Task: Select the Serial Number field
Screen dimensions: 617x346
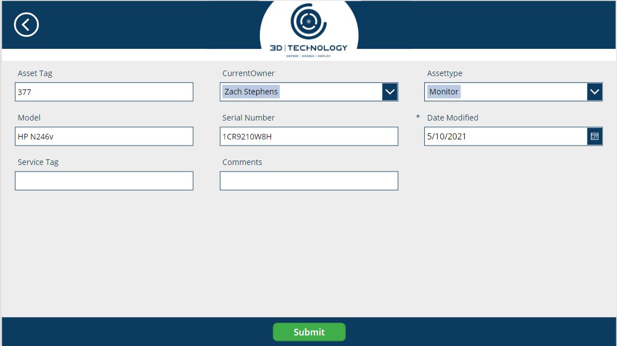Action: click(309, 136)
